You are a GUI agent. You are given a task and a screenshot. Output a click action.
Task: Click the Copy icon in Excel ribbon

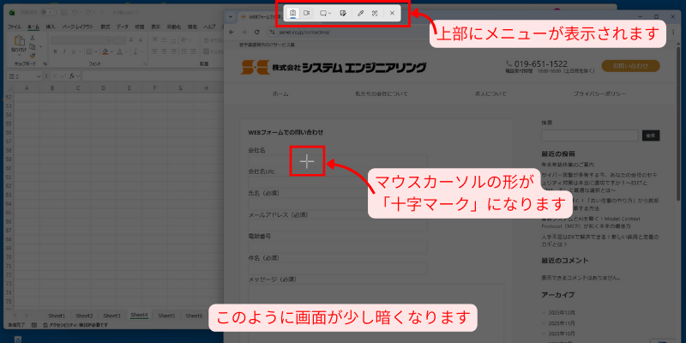[32, 46]
